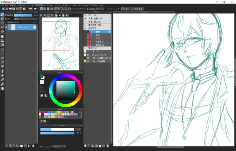Select the Text tool
236x151 pixels.
coord(2,71)
